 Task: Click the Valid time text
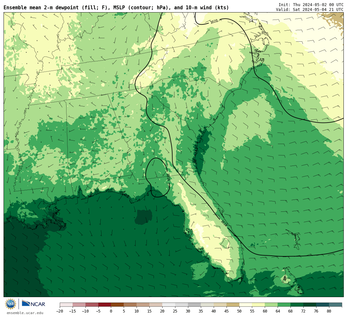pos(310,10)
